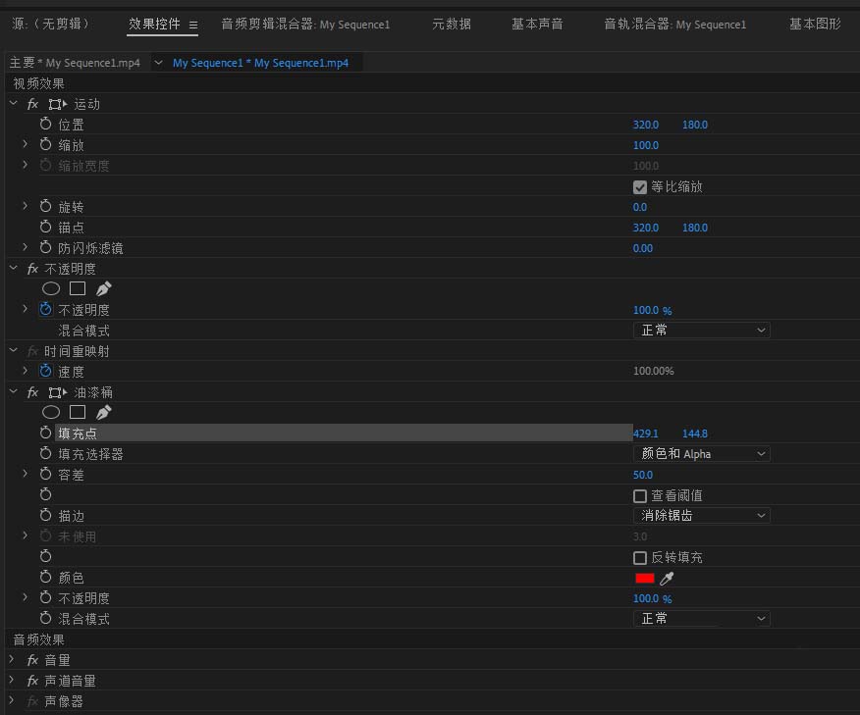Toggle the fx icon for 运动 effect

coord(32,104)
